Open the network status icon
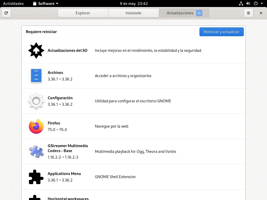The width and height of the screenshot is (267, 200). click(x=241, y=4)
